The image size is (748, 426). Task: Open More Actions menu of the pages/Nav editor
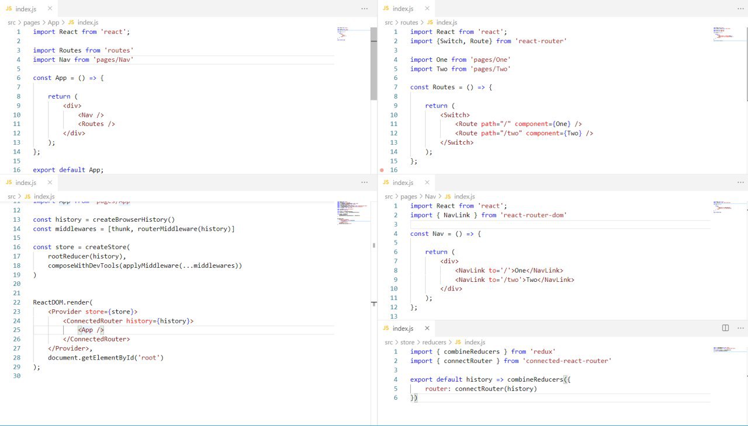pos(741,183)
